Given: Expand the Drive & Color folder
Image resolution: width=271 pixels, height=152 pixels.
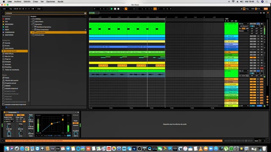Looking at the screenshot, I should coord(31,35).
